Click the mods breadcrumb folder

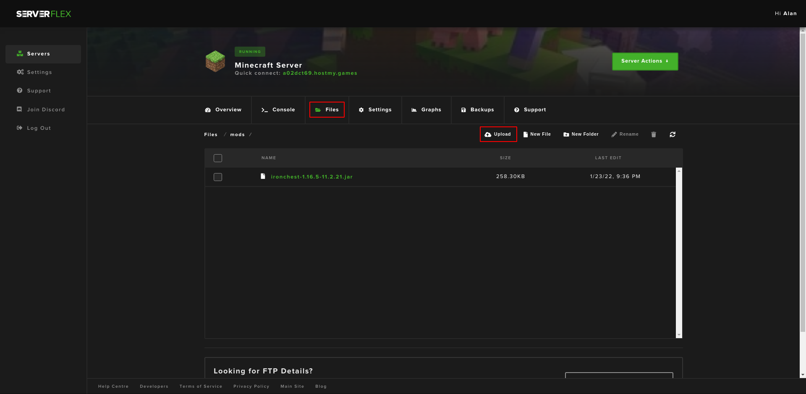(x=238, y=135)
